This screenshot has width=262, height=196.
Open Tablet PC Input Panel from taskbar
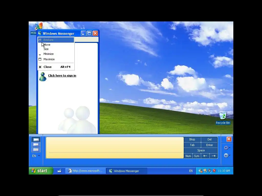coord(59,171)
